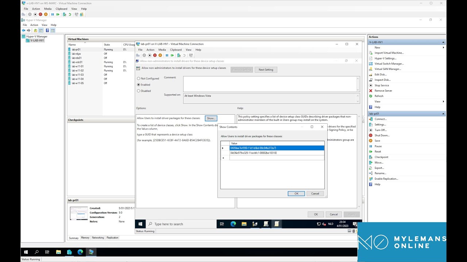This screenshot has width=467, height=262.
Task: Pause v-LAB-HV1 with outer toolbar pause icon
Action: pyautogui.click(x=53, y=15)
